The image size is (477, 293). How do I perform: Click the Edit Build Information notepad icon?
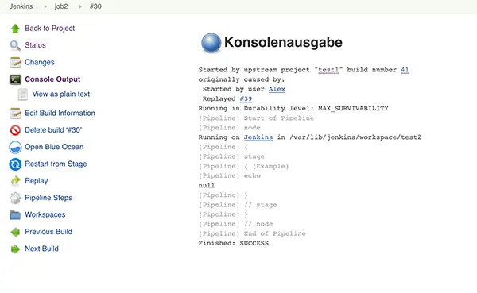pyautogui.click(x=15, y=113)
